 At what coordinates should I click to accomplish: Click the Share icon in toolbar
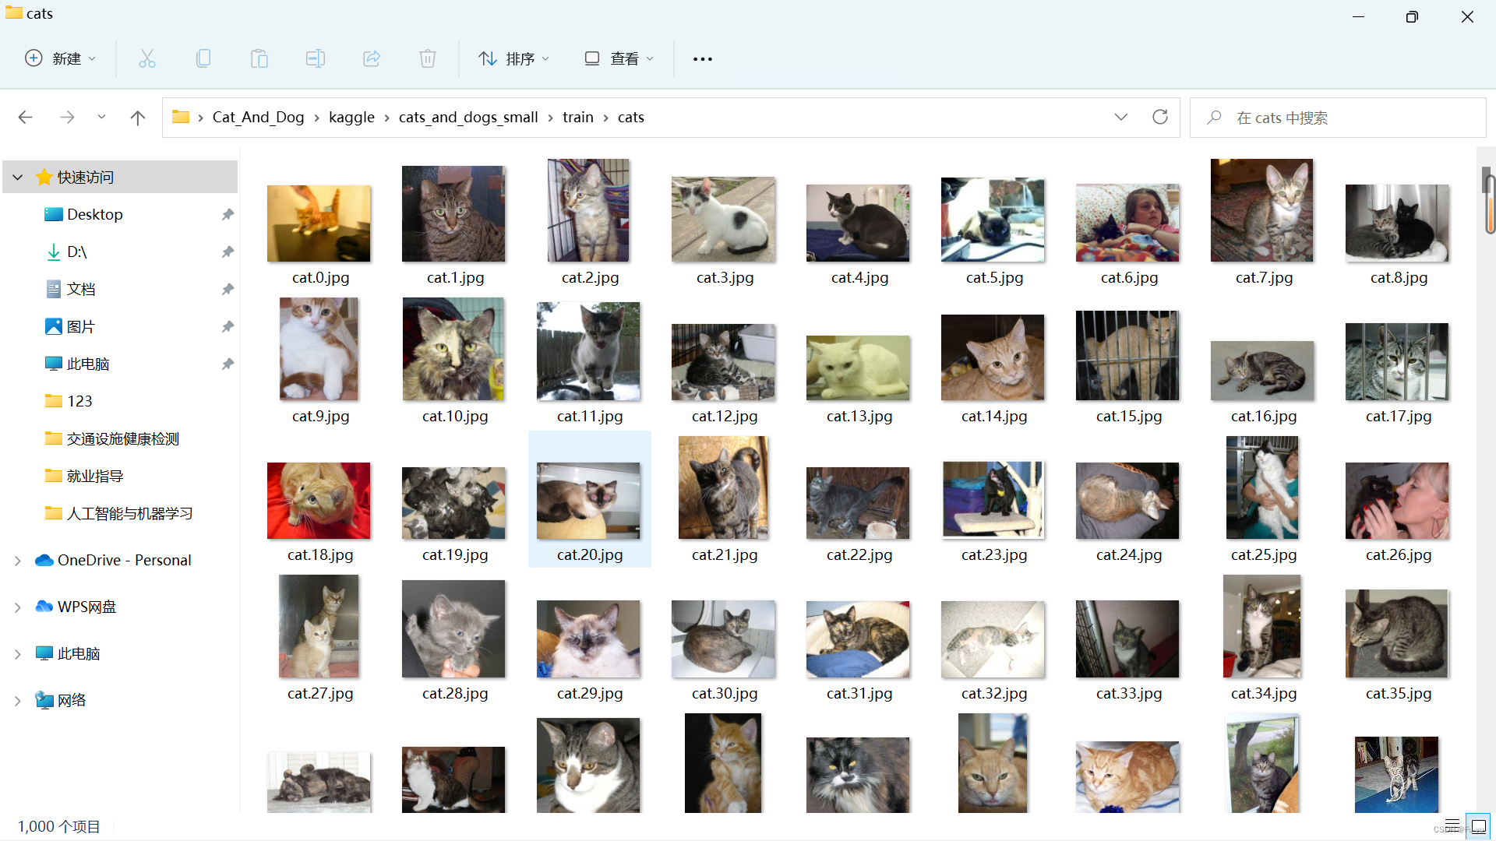click(x=372, y=58)
